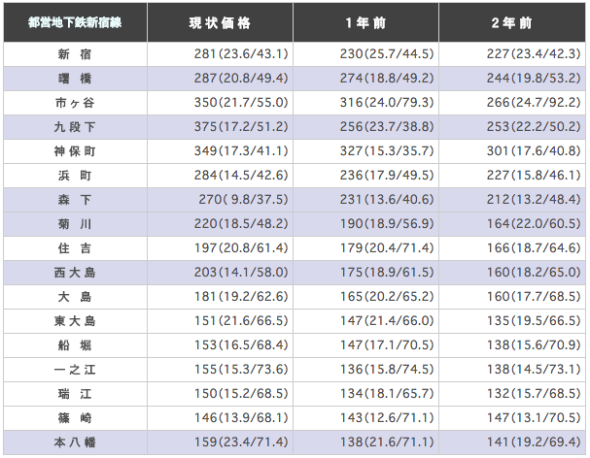The image size is (590, 458).
Task: Select the 森下 station name cell
Action: pyautogui.click(x=75, y=200)
